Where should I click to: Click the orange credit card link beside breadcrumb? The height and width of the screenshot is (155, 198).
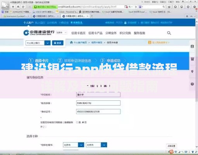[x=160, y=42]
